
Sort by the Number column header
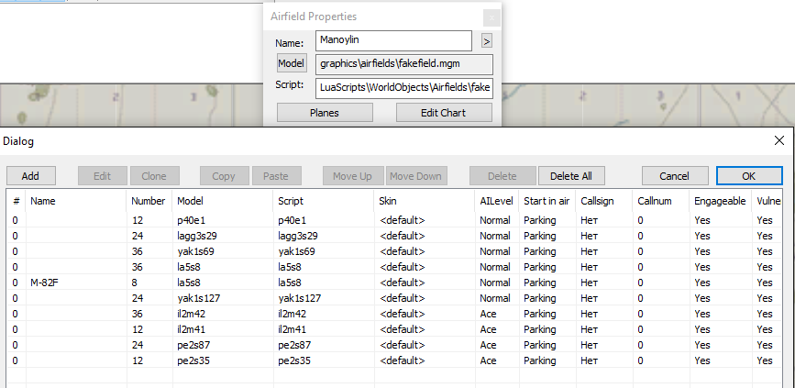pyautogui.click(x=149, y=201)
